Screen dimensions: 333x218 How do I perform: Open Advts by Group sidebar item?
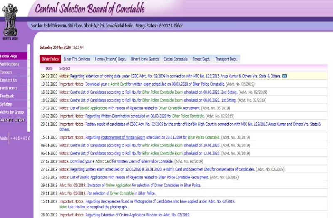12,112
